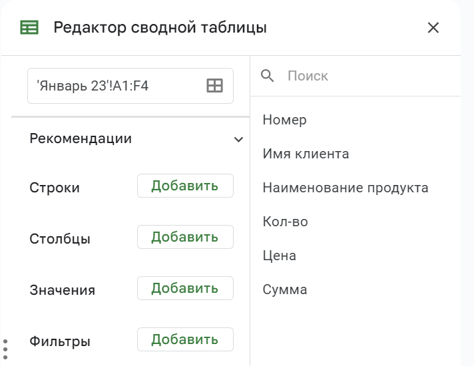Select the Цена field
This screenshot has width=474, height=366.
pyautogui.click(x=279, y=256)
